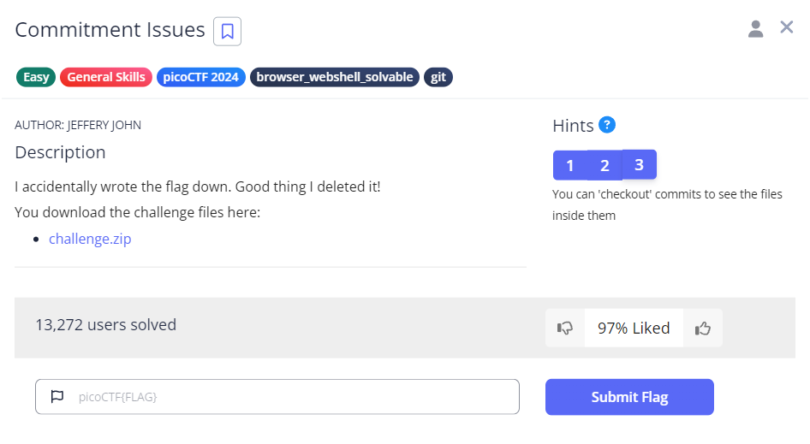This screenshot has height=444, width=810.
Task: Click the Hints help question mark icon
Action: point(607,125)
